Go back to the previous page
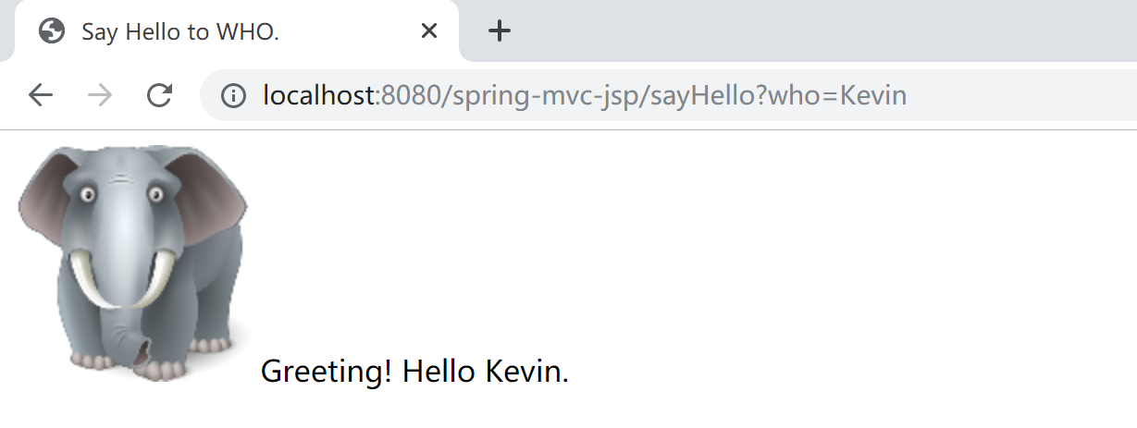The width and height of the screenshot is (1137, 428). (40, 95)
